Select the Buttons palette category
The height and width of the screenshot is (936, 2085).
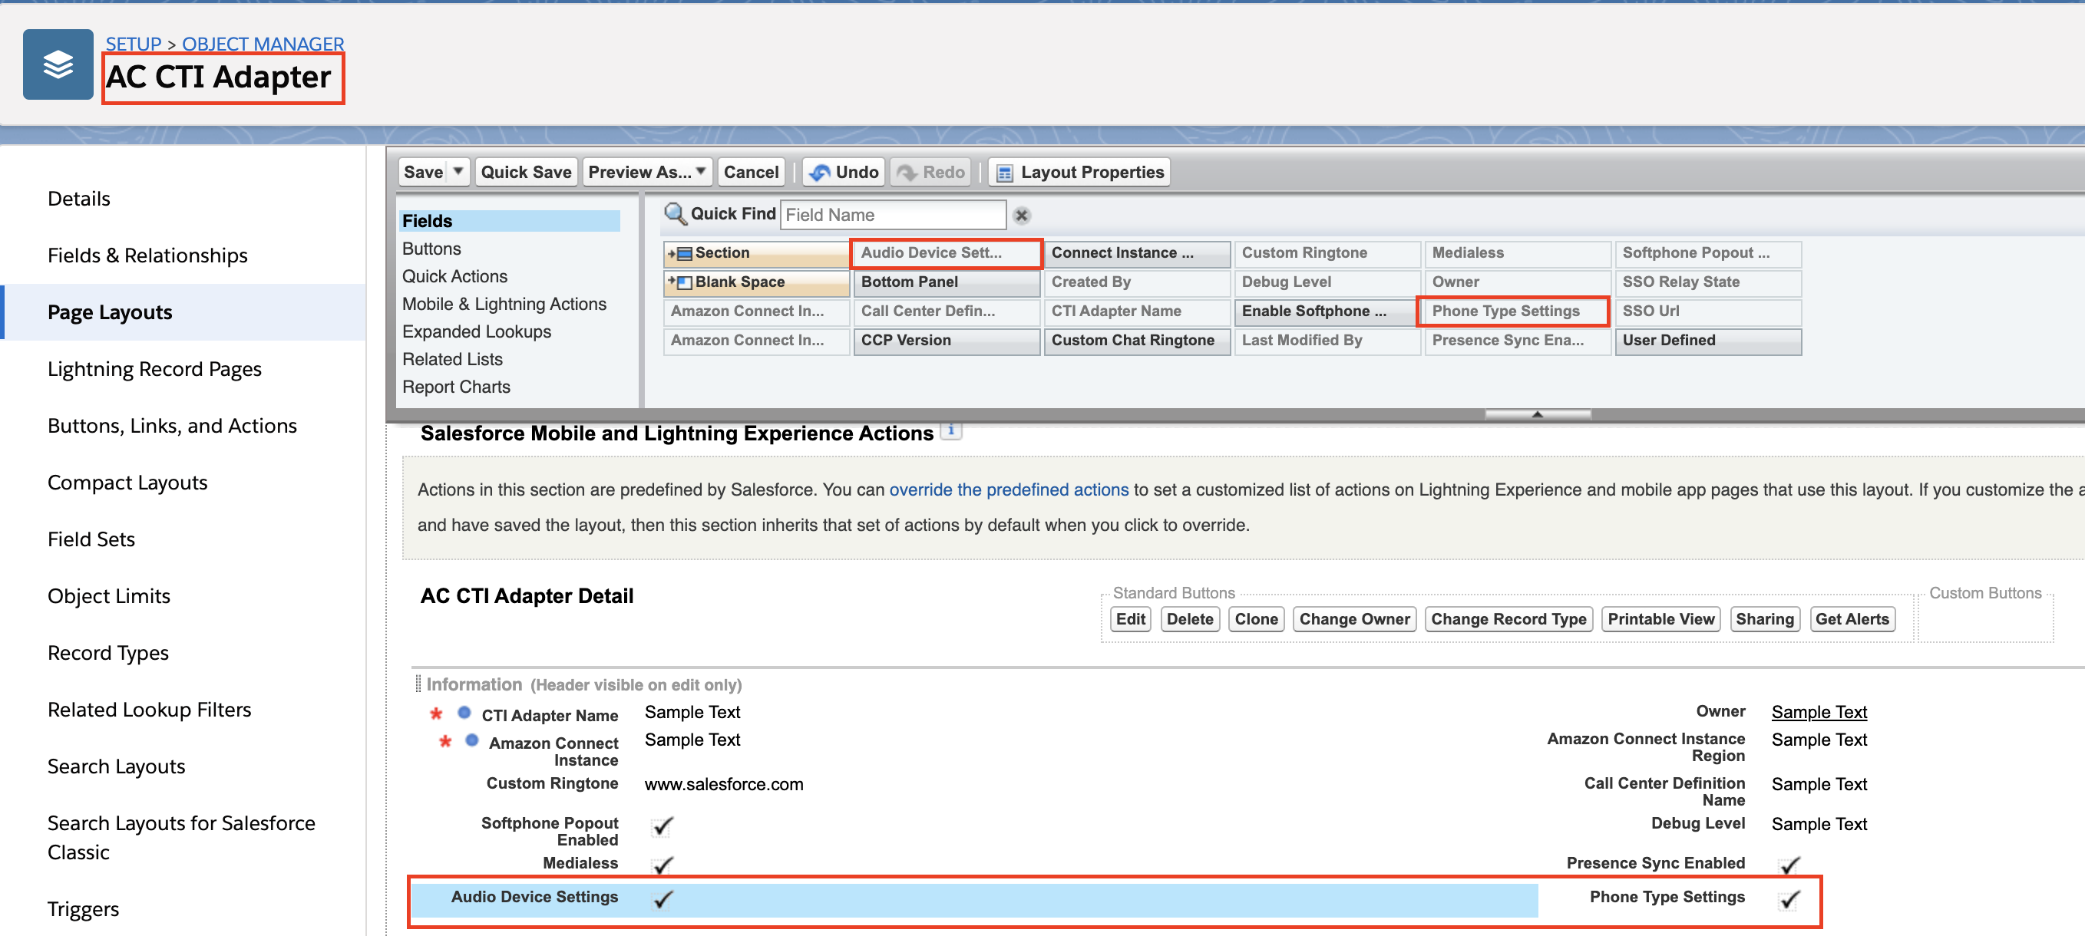click(431, 249)
